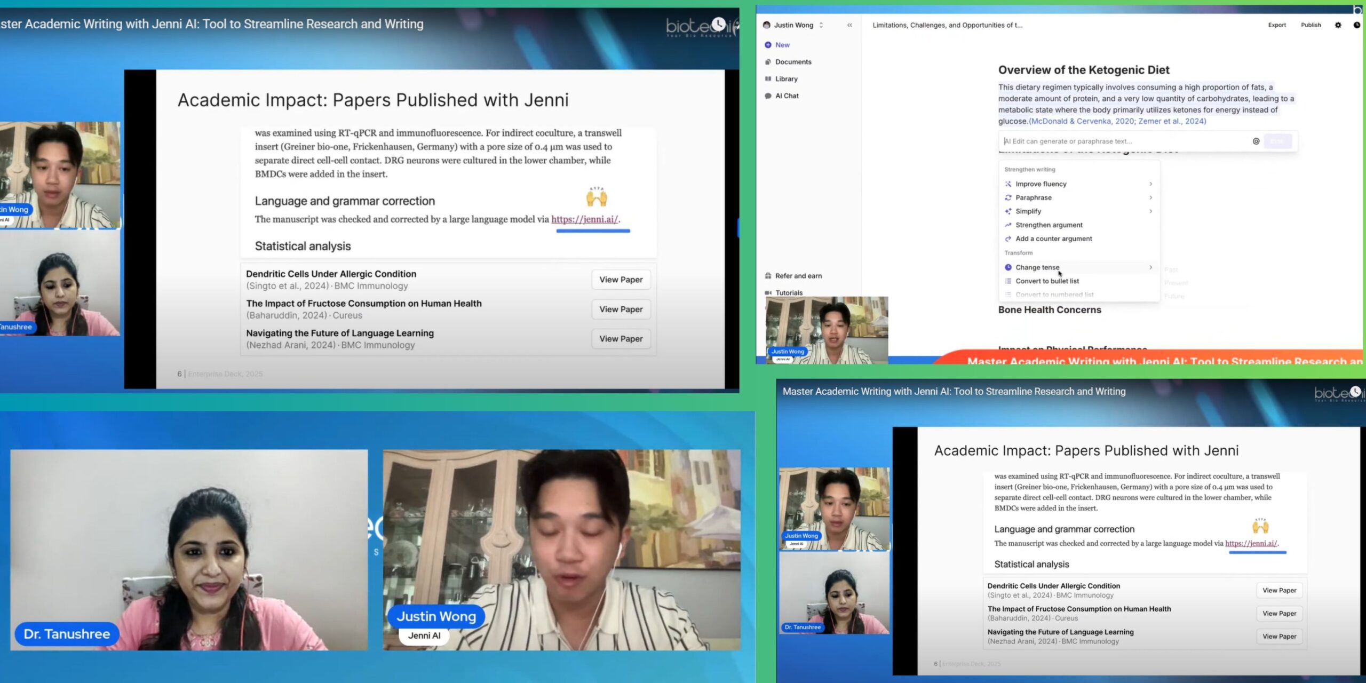The image size is (1366, 683).
Task: Click 'Statistical analysis' heading in the larger slide
Action: pos(303,246)
